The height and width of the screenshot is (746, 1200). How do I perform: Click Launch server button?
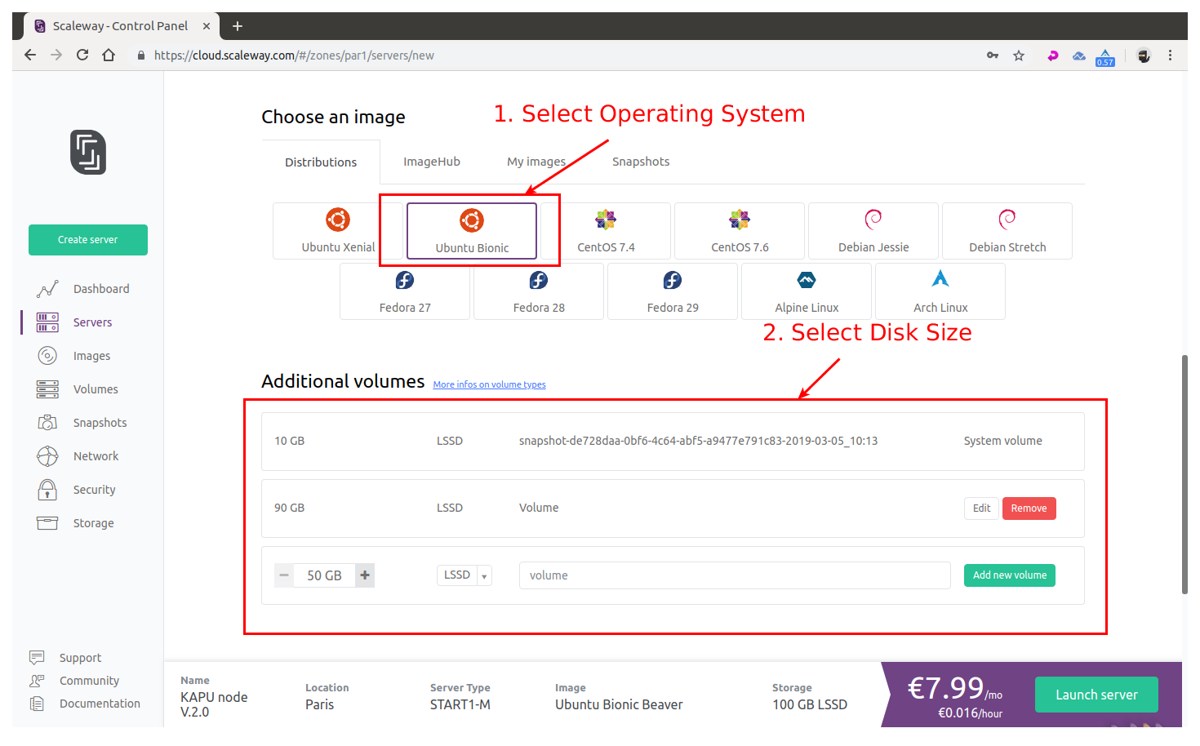tap(1096, 695)
